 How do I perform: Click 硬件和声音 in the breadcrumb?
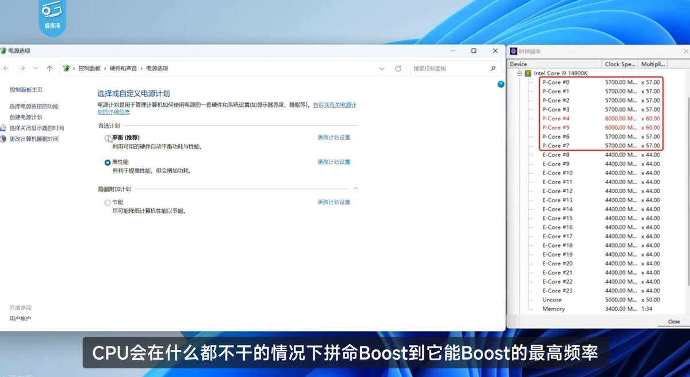(x=123, y=68)
